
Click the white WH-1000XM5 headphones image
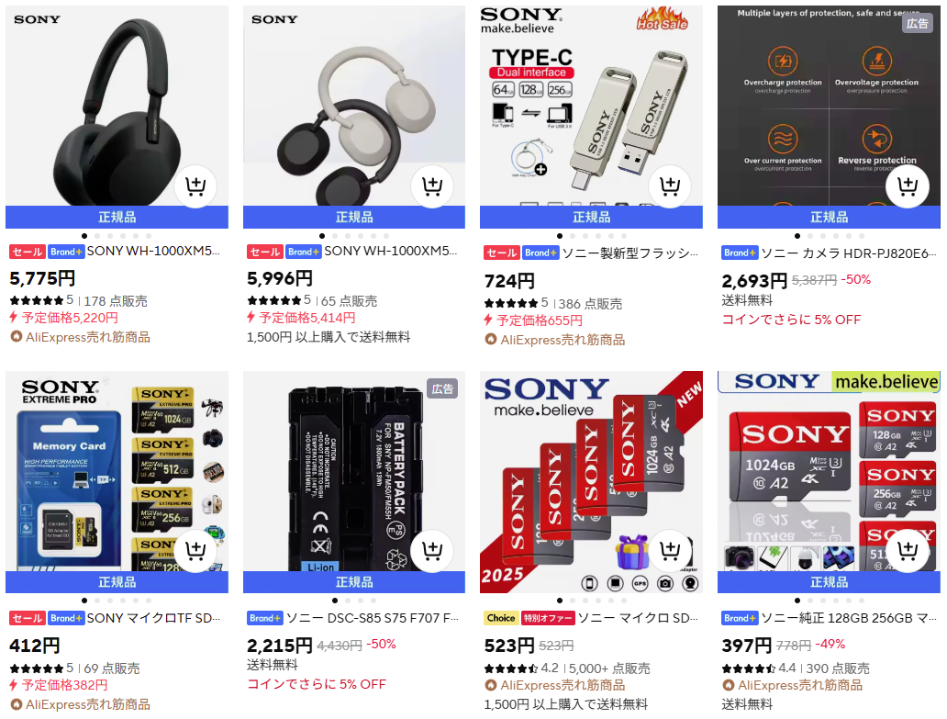coord(354,106)
